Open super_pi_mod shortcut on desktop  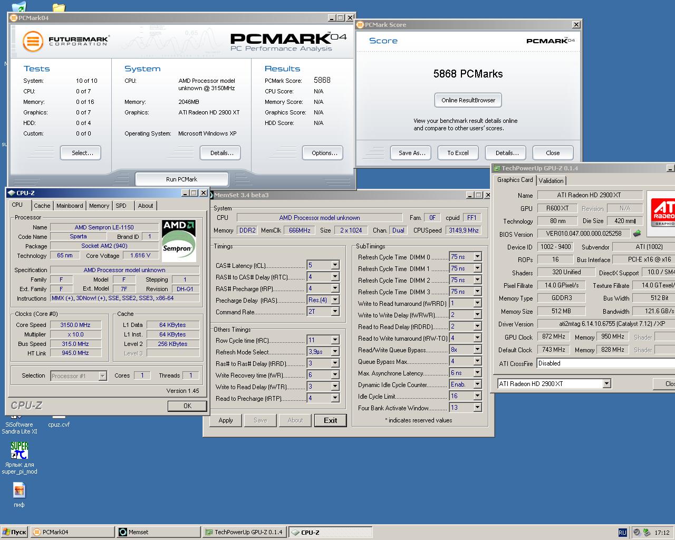20,458
